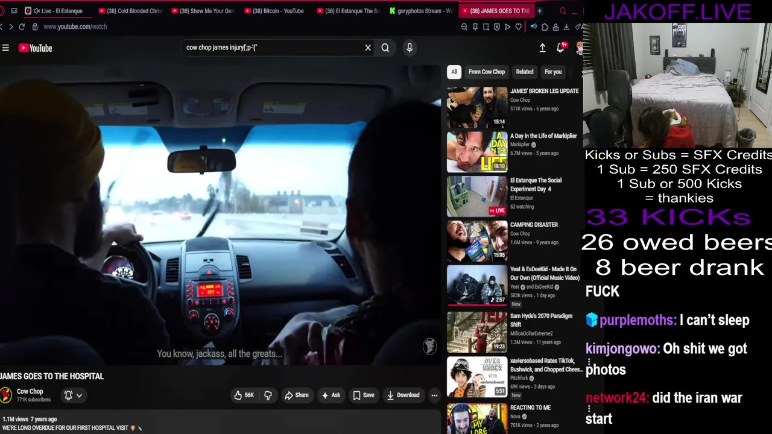This screenshot has width=772, height=434.
Task: Click the Cow Chop watermark on player
Action: click(x=429, y=346)
